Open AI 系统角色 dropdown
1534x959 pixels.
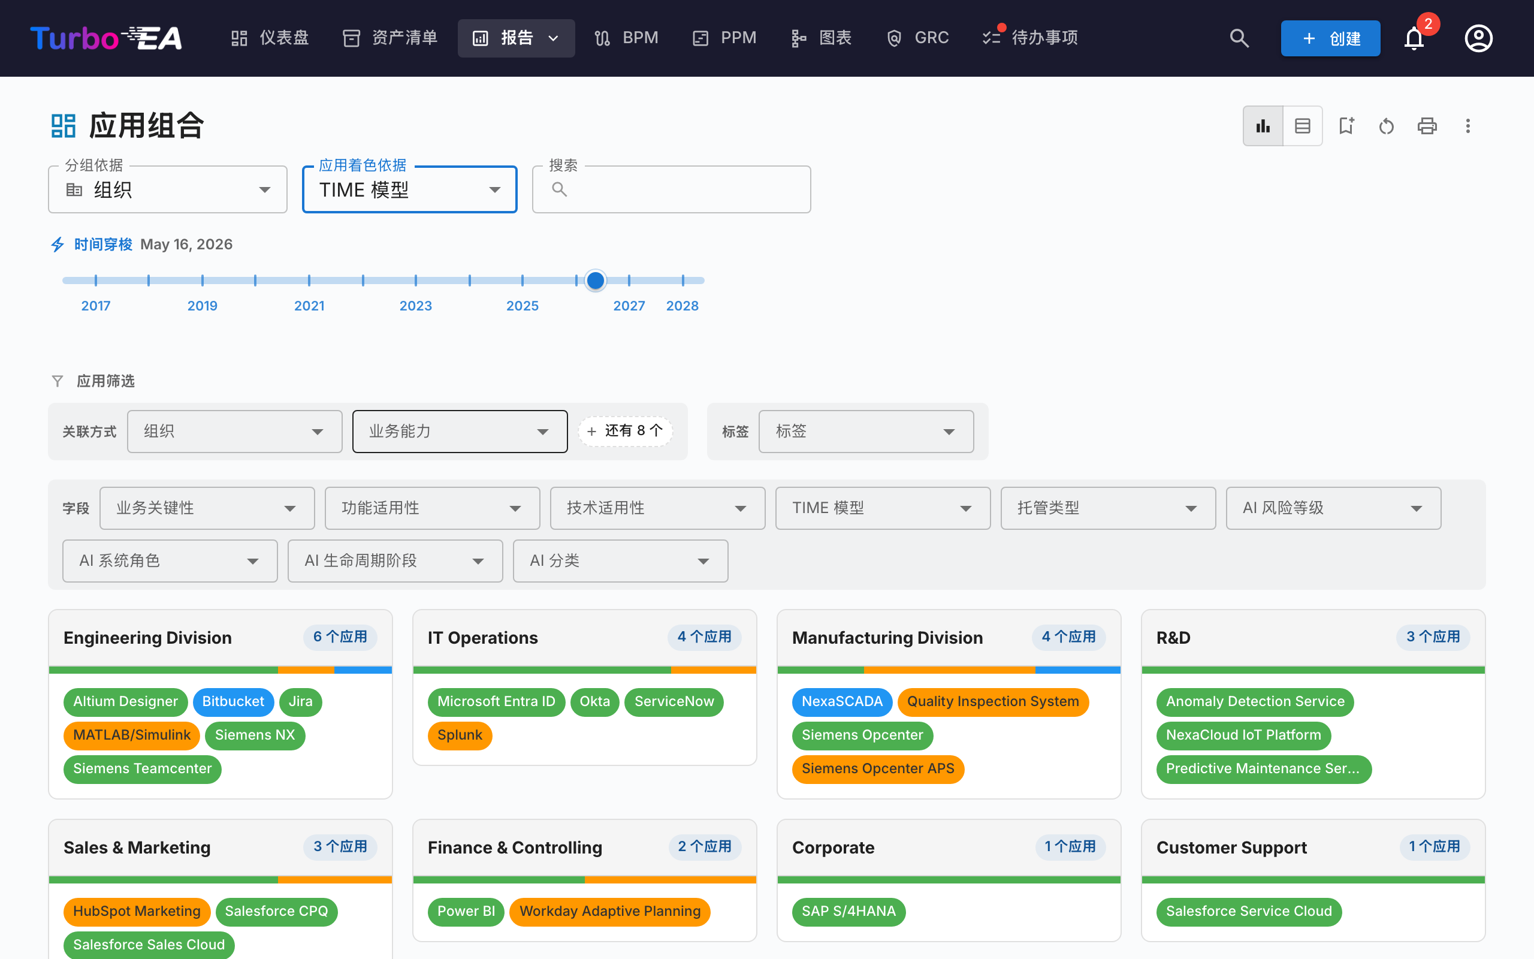(170, 560)
